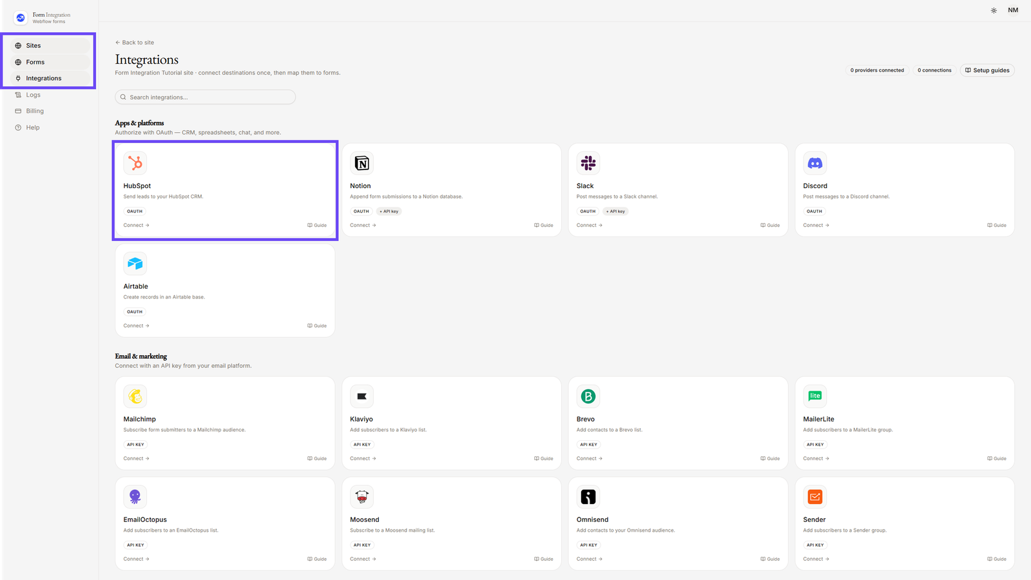Open Billing in the sidebar
The height and width of the screenshot is (580, 1031).
tap(49, 111)
